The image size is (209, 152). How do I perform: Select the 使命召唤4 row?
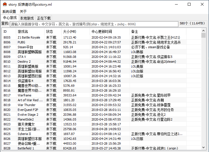click(101, 143)
